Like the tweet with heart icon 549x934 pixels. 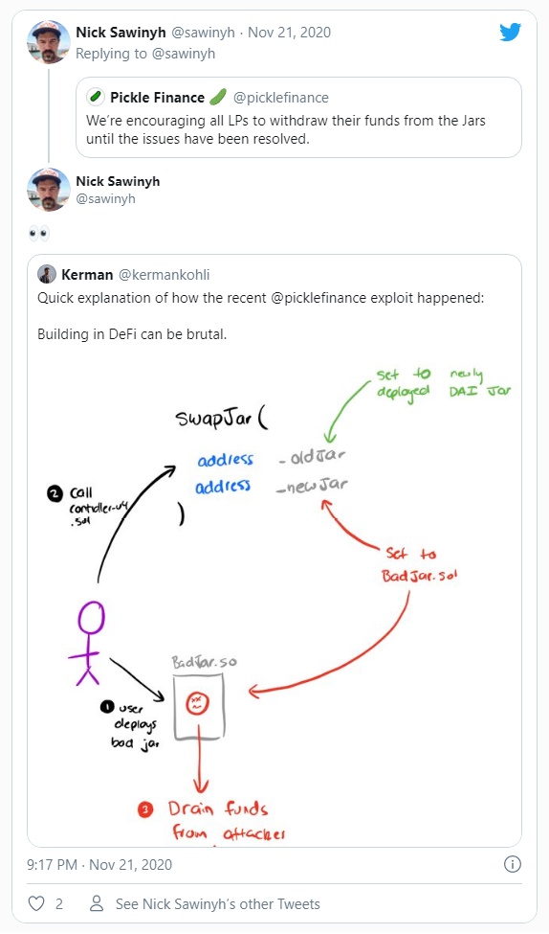tap(36, 903)
